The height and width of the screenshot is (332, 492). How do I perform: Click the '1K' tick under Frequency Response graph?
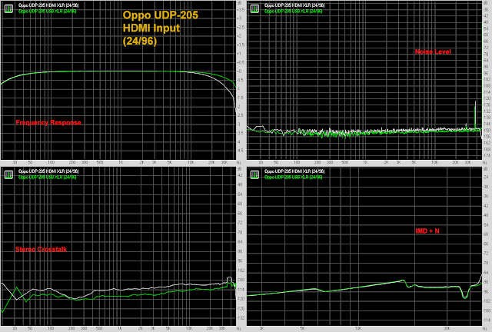(x=121, y=163)
